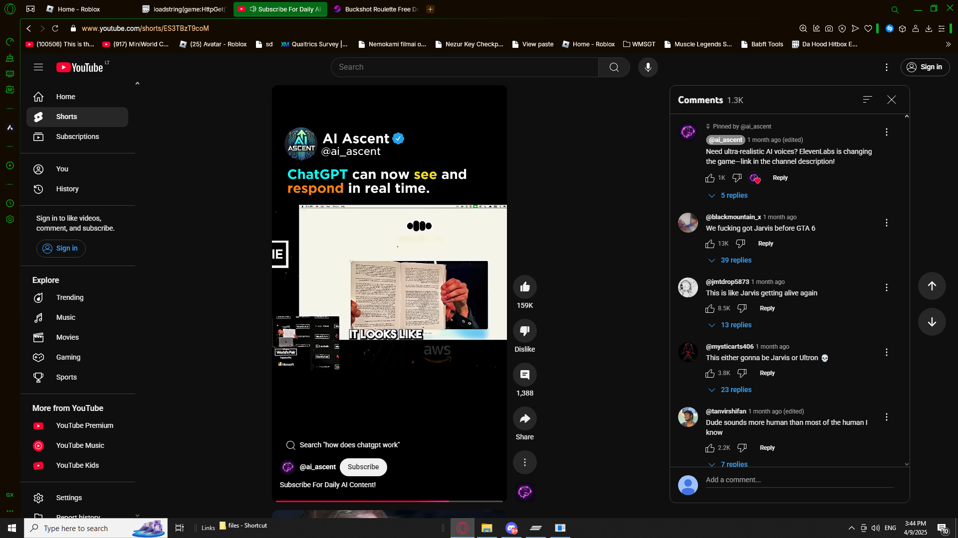Like @tanvirshifan's comment
The width and height of the screenshot is (958, 538).
710,448
